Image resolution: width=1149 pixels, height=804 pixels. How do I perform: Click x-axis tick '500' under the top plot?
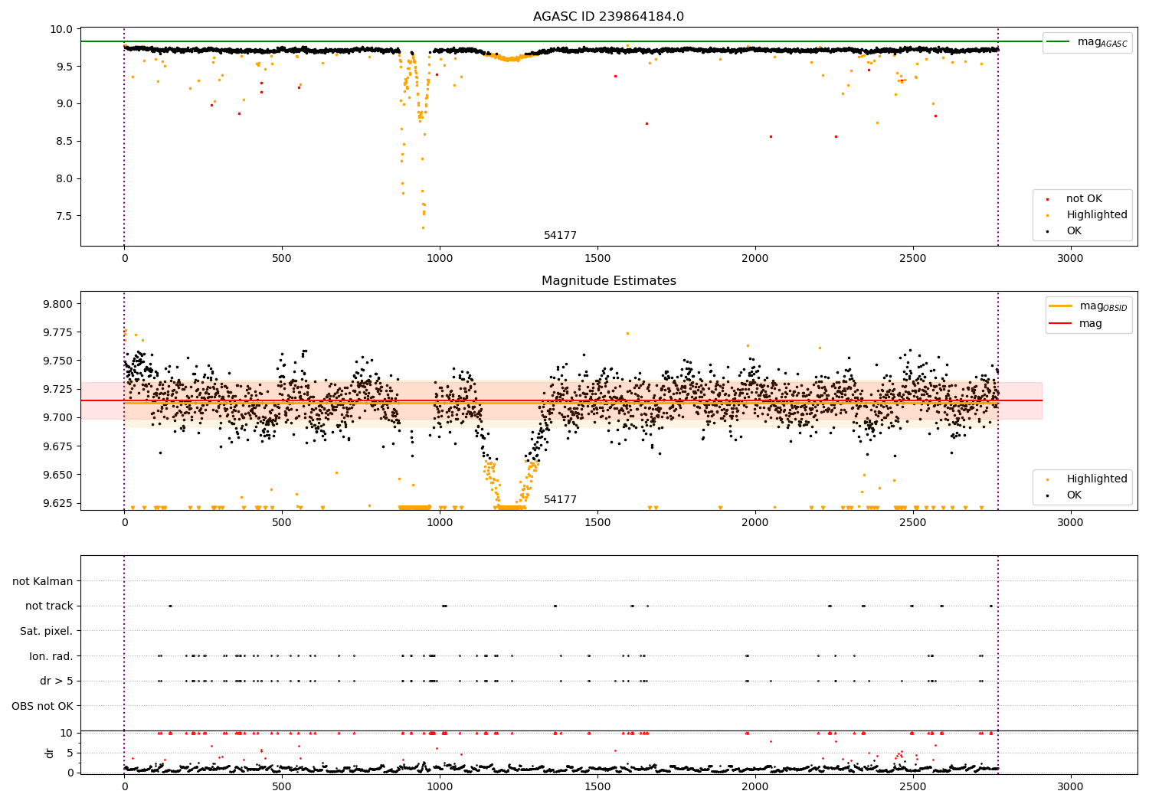282,259
